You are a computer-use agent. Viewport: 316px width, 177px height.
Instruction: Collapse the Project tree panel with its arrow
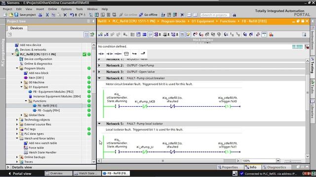click(93, 21)
